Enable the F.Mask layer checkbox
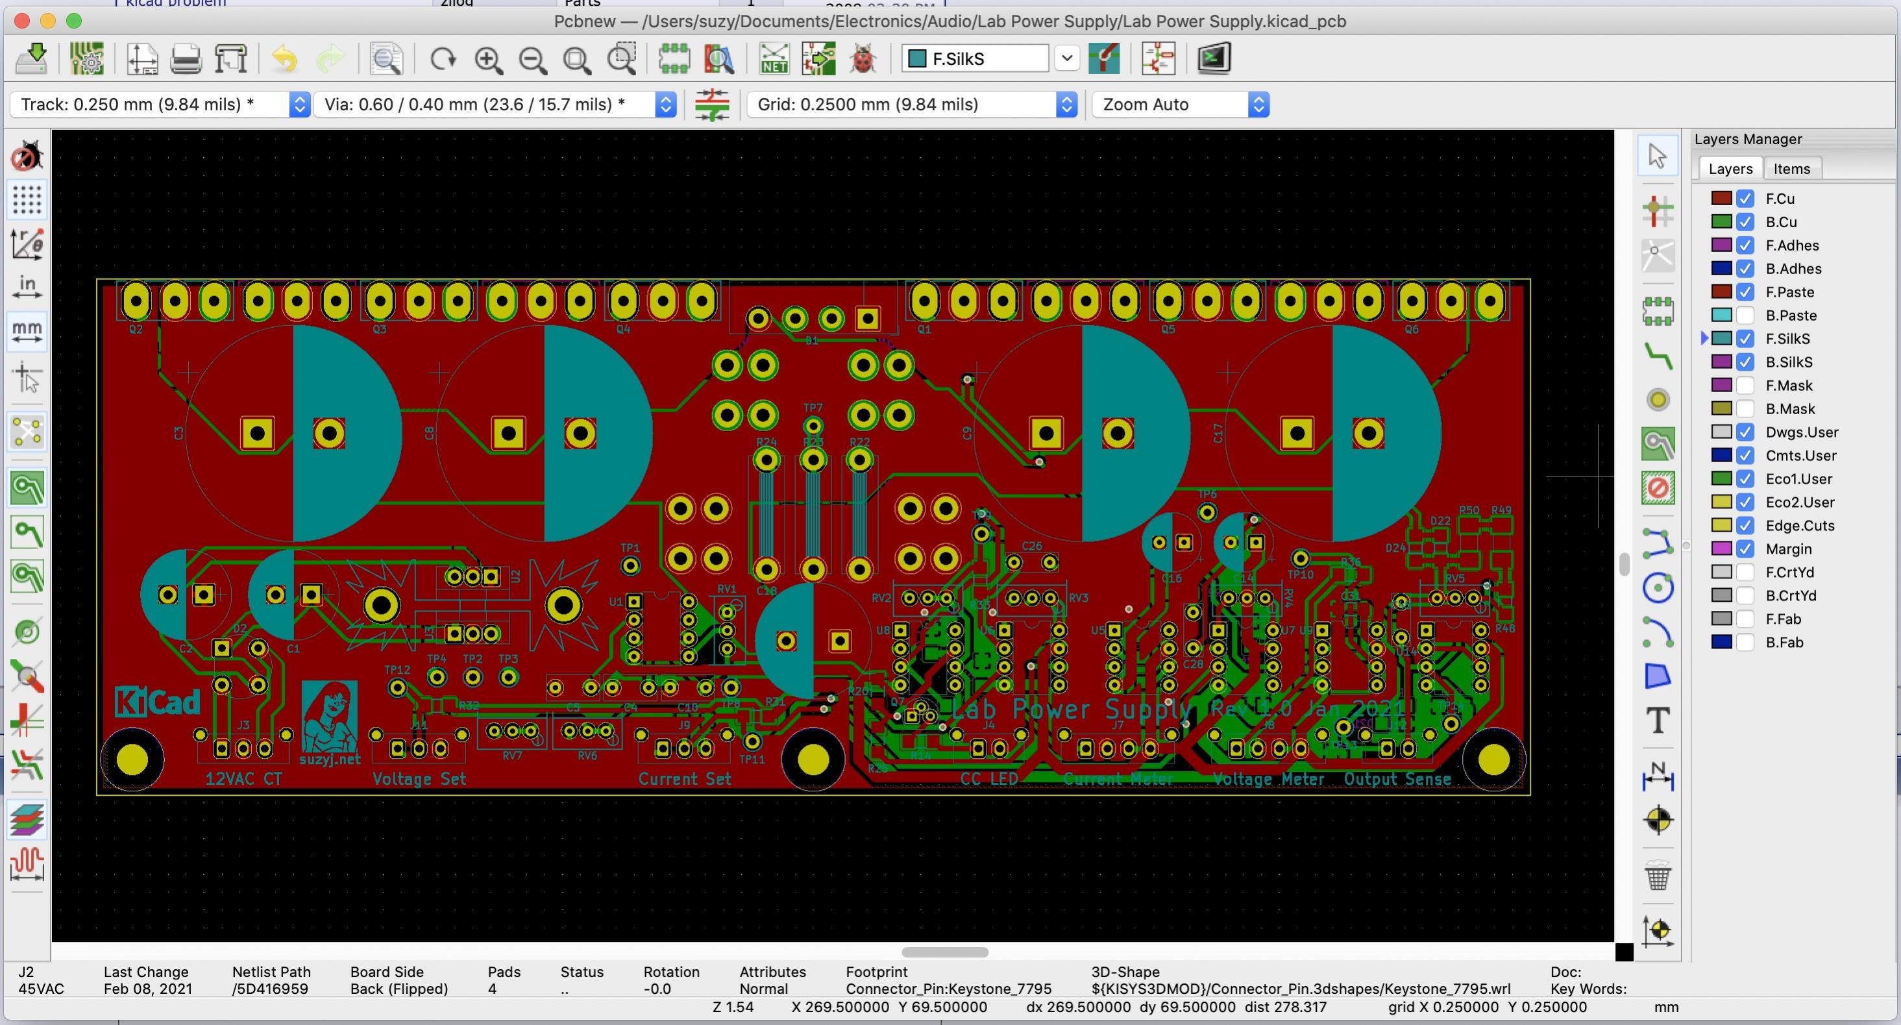1901x1025 pixels. click(1745, 385)
